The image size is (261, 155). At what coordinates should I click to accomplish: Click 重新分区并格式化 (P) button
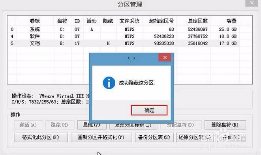click(x=101, y=137)
